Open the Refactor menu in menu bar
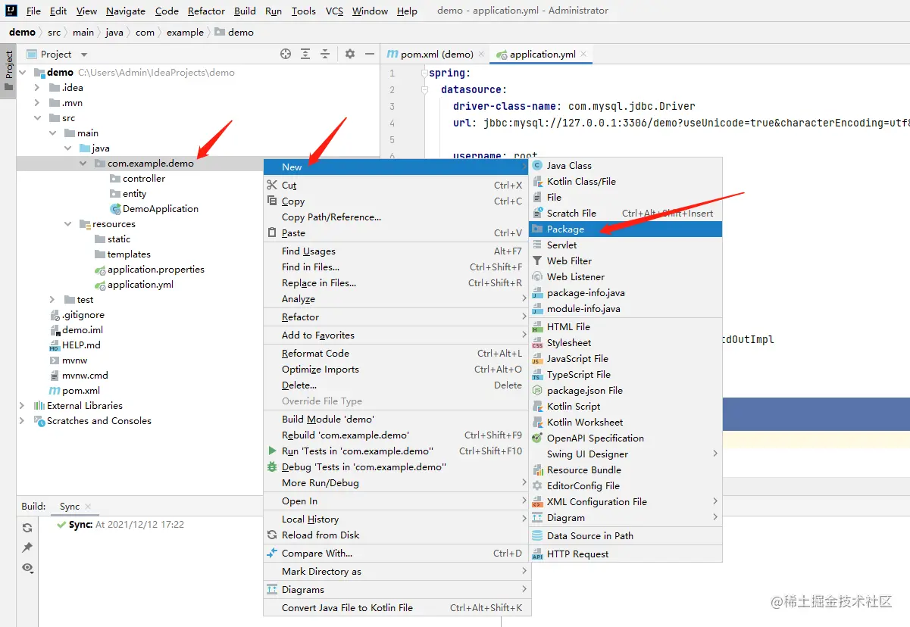 pyautogui.click(x=206, y=11)
